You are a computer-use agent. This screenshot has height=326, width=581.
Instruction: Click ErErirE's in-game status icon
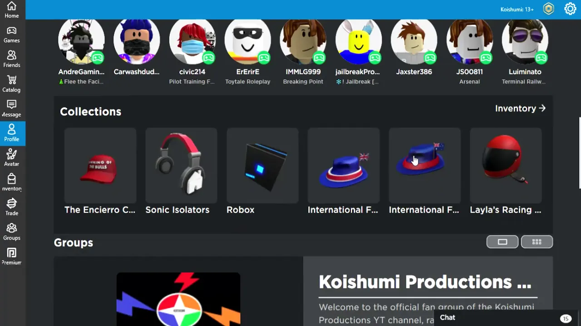point(264,58)
